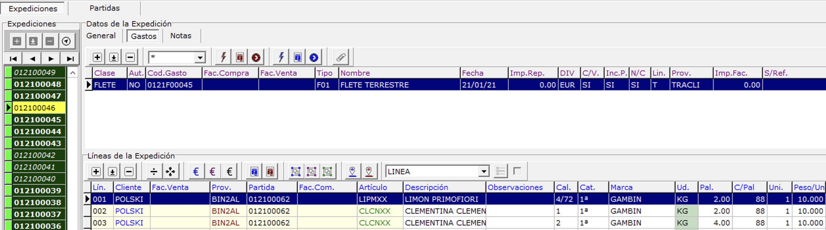The width and height of the screenshot is (826, 230).
Task: Click the blue lightning bolt icon
Action: click(281, 57)
